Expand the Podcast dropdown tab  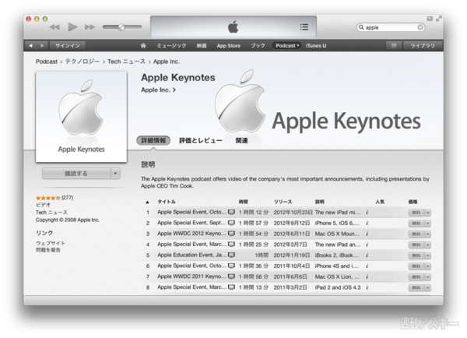(286, 46)
